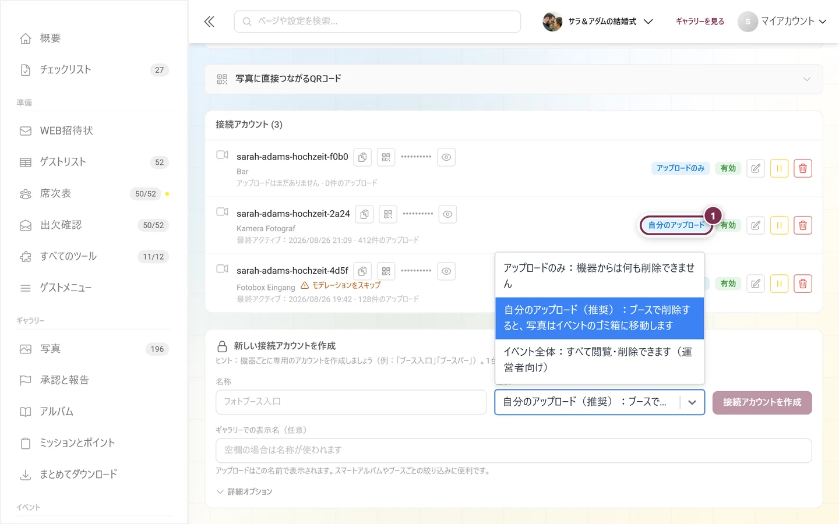
Task: Click モデレーションをスキップ warning label
Action: point(341,285)
